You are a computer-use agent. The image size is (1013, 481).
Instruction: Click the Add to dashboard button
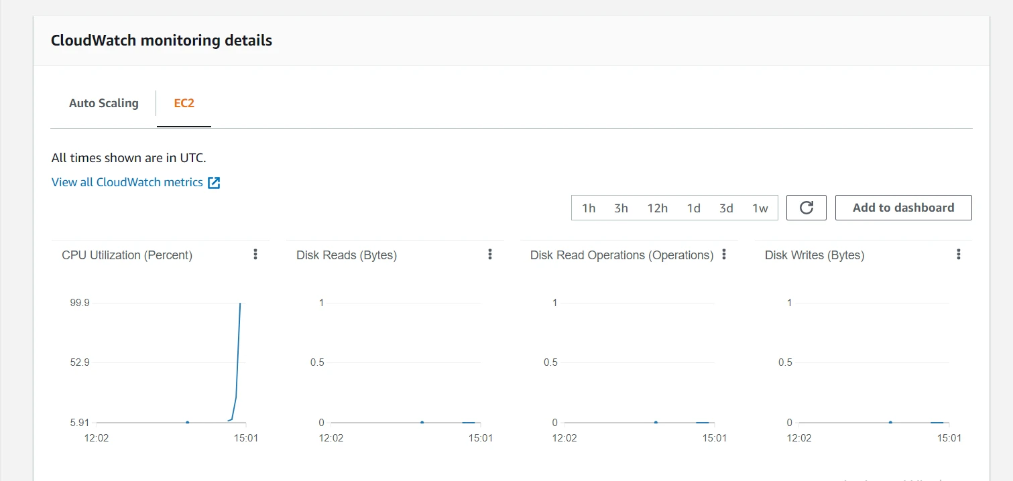tap(903, 208)
